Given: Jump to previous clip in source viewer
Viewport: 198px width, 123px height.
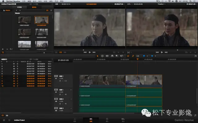Looking at the screenshot, I should pos(85,52).
